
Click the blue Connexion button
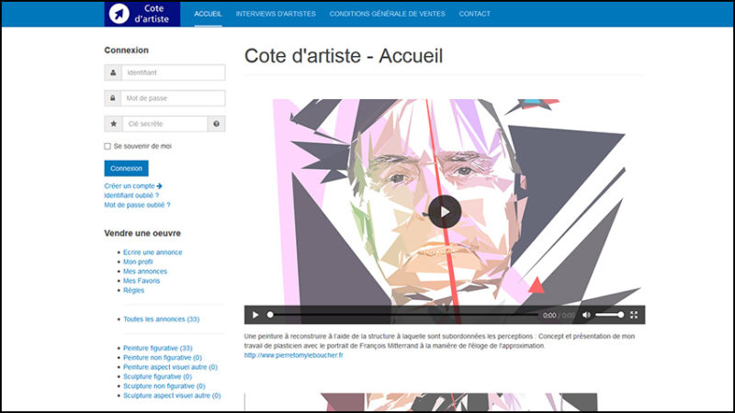(x=126, y=168)
